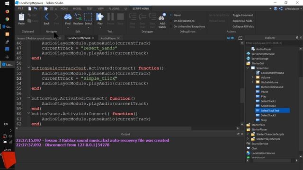This screenshot has width=303, height=170.
Task: Select ServerScriptService in Explorer
Action: pos(263,54)
